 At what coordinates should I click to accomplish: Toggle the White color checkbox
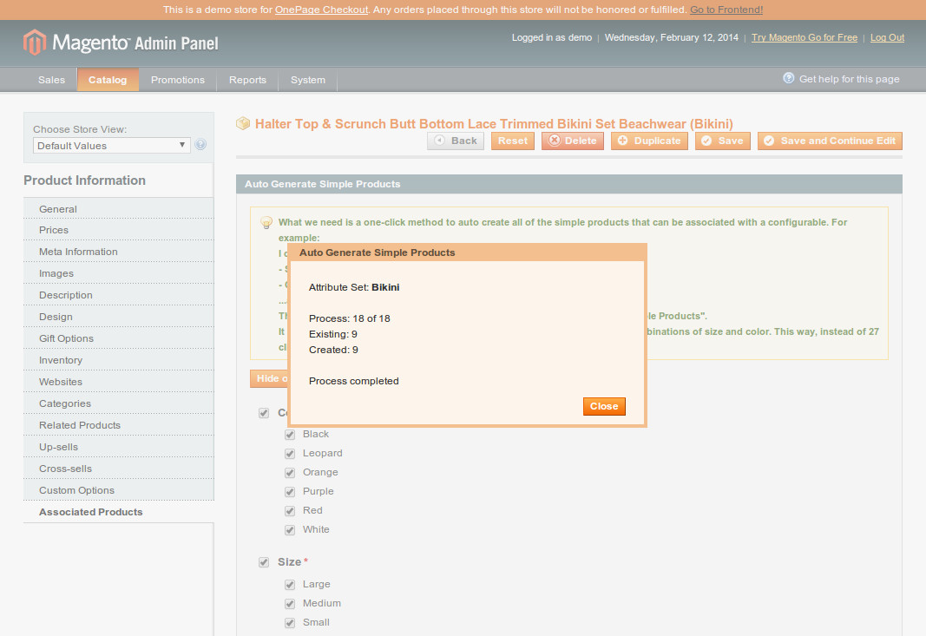tap(290, 529)
